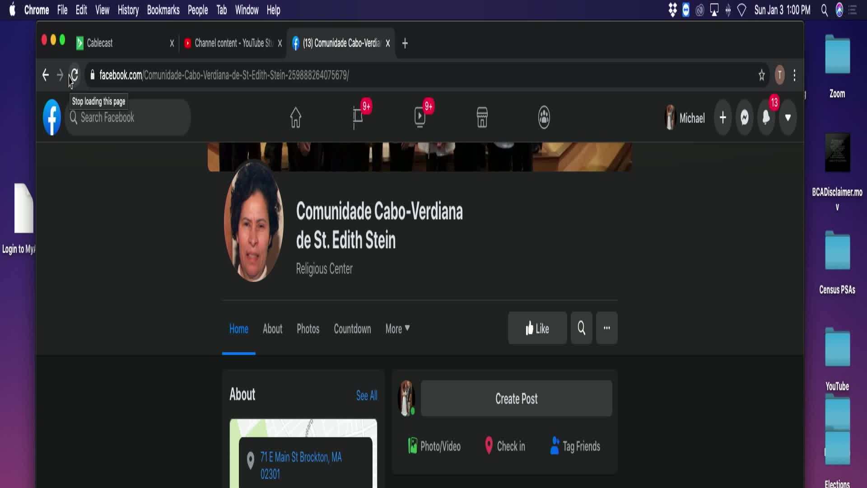Expand the More tab dropdown
The height and width of the screenshot is (488, 867).
(397, 328)
